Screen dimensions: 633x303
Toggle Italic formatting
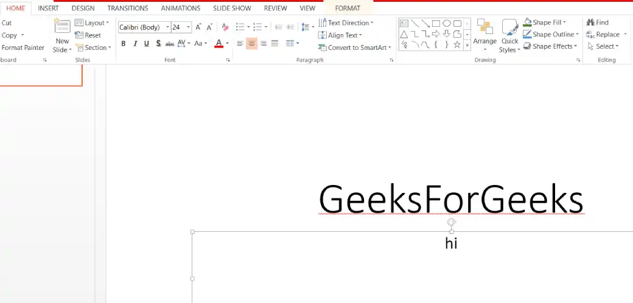tap(135, 44)
